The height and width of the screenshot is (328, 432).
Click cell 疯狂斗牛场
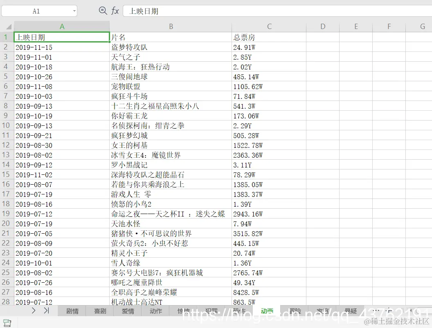coord(171,96)
